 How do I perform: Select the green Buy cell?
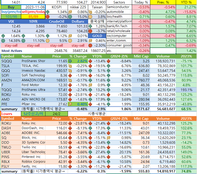[x=11, y=7]
